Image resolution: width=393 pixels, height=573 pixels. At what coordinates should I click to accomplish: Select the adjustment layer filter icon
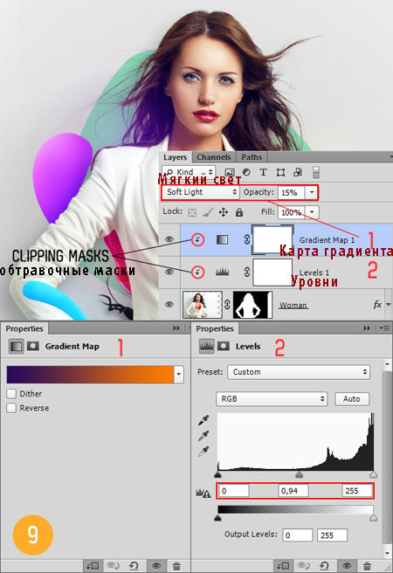(x=246, y=172)
